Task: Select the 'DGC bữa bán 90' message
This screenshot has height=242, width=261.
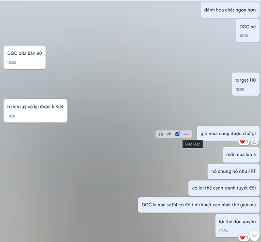Action: click(x=25, y=58)
